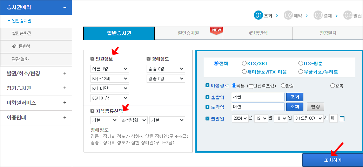Open 할인승차권 in the left sidebar
The width and height of the screenshot is (363, 167).
click(x=21, y=34)
